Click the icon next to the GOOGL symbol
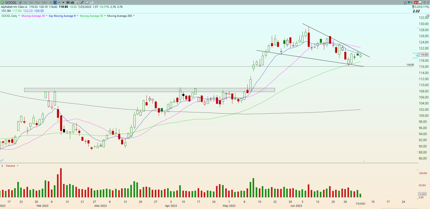The width and height of the screenshot is (430, 209). (20, 3)
